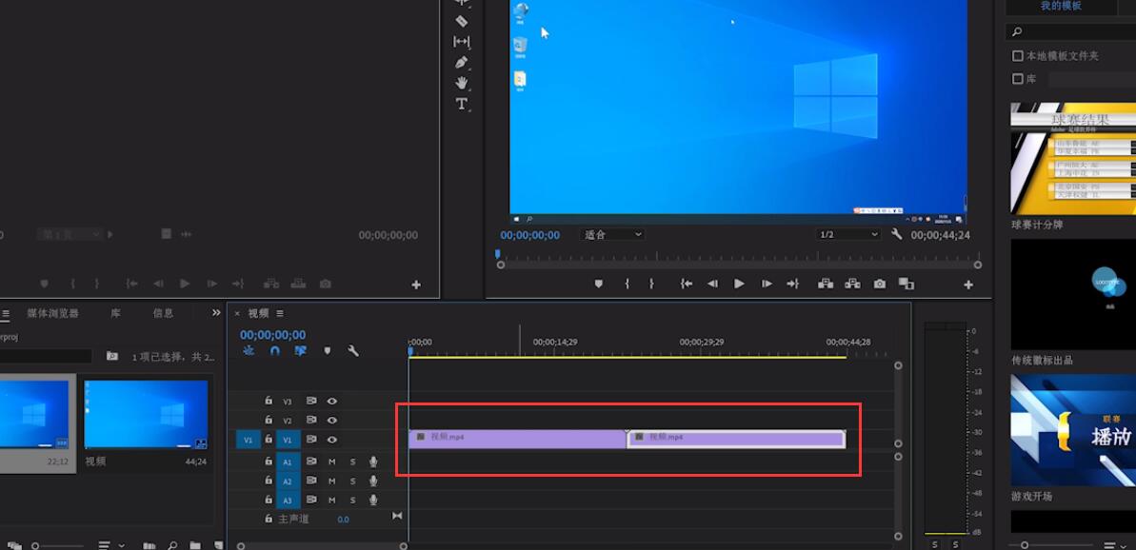Click the Lift button in Program monitor
The height and width of the screenshot is (550, 1136).
(826, 285)
